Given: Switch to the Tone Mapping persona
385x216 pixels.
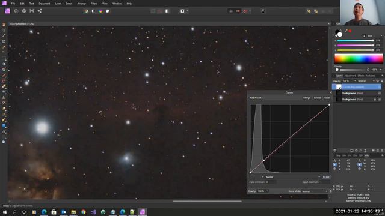Looking at the screenshot, I should (32, 11).
